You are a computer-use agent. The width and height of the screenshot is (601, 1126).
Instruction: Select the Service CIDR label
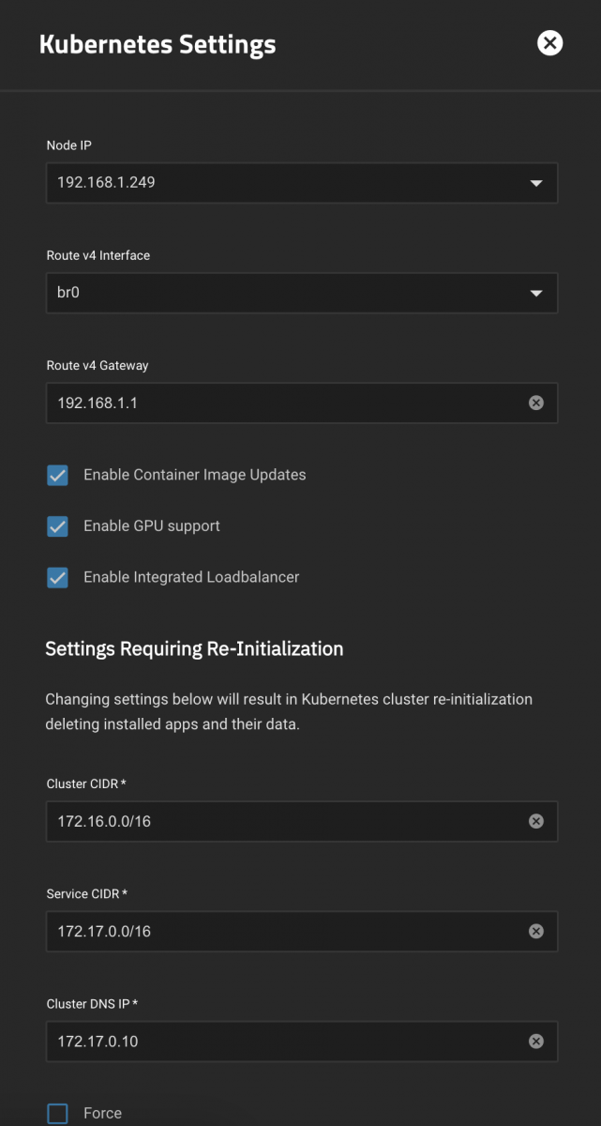[x=87, y=894]
